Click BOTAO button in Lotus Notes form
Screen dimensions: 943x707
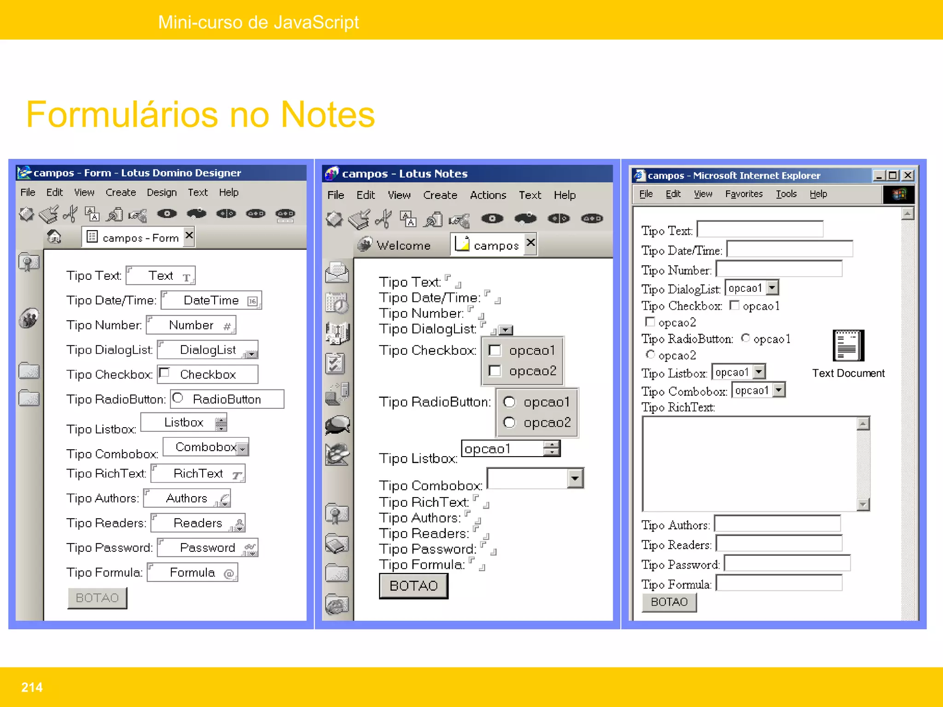[413, 585]
